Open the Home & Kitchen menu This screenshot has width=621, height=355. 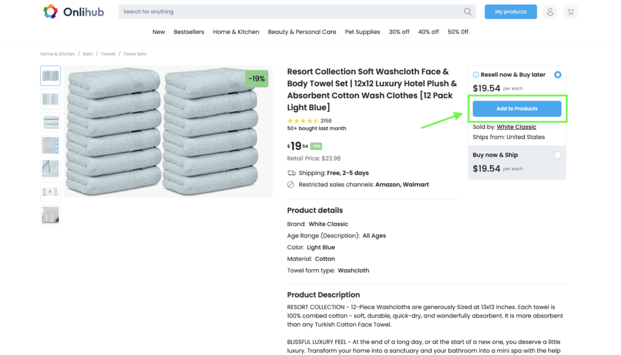[x=236, y=32]
